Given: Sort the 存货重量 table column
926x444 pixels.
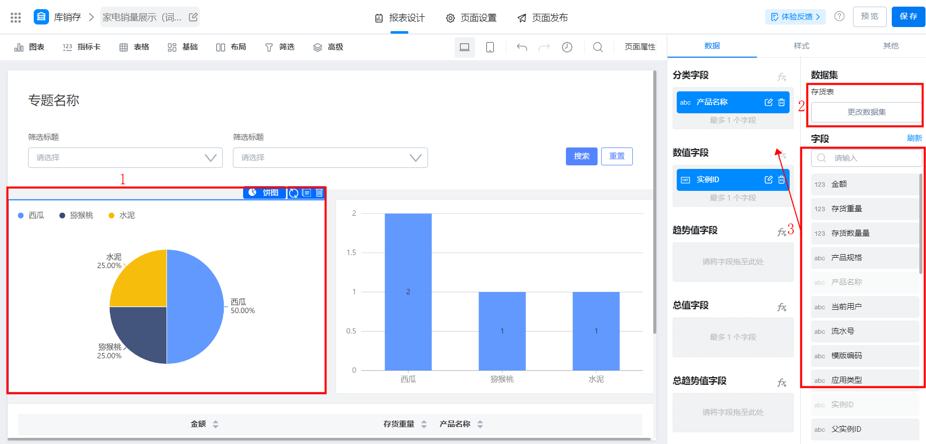Looking at the screenshot, I should coord(424,424).
